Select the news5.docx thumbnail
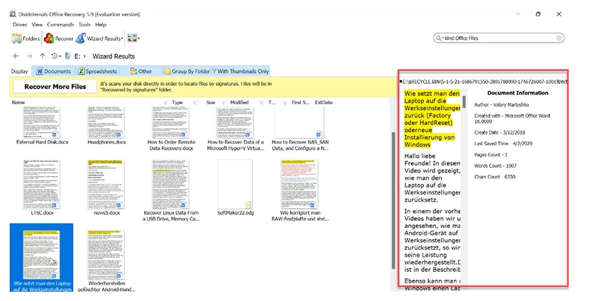590x301 pixels. click(106, 185)
